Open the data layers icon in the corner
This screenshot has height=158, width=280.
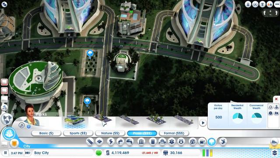[x=275, y=153]
